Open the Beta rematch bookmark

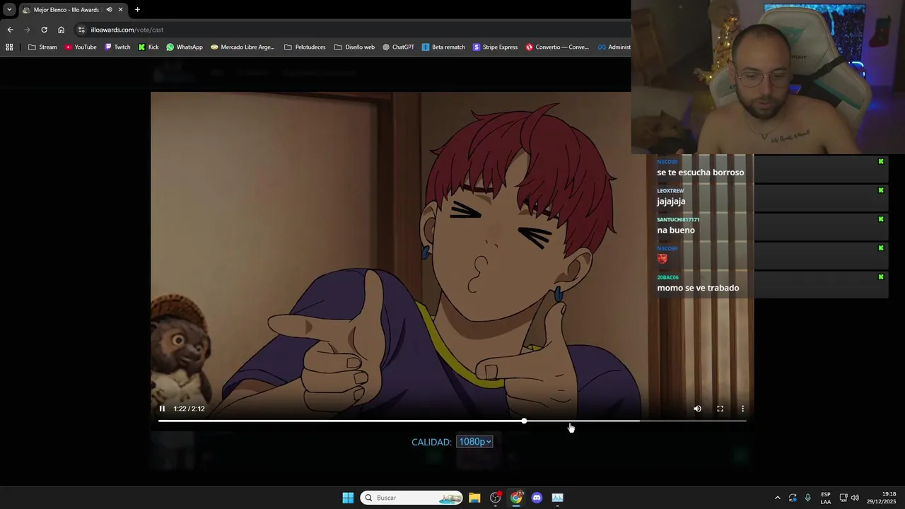click(443, 47)
